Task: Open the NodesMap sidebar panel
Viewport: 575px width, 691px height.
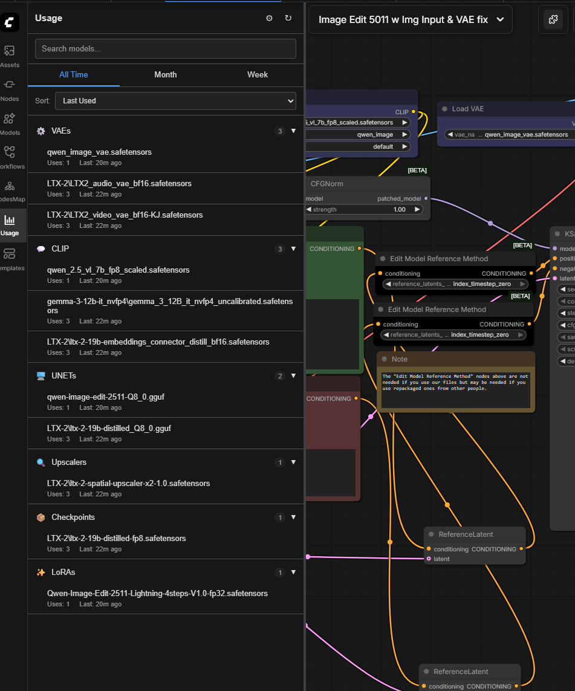Action: pos(10,191)
